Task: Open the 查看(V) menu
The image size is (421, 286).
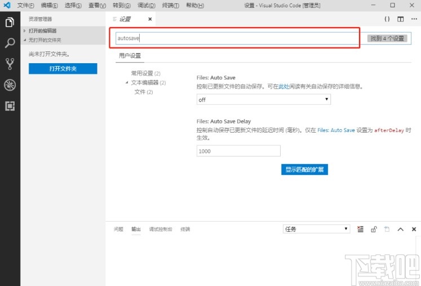Action: click(97, 6)
